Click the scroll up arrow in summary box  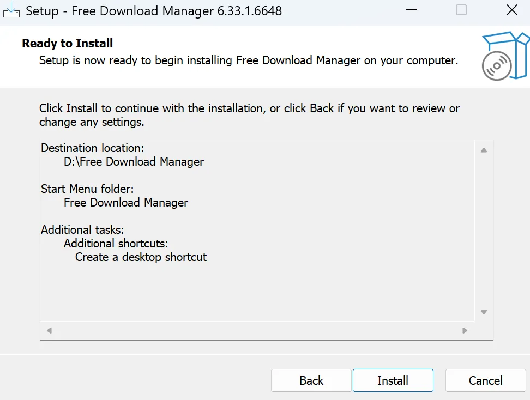pos(484,150)
